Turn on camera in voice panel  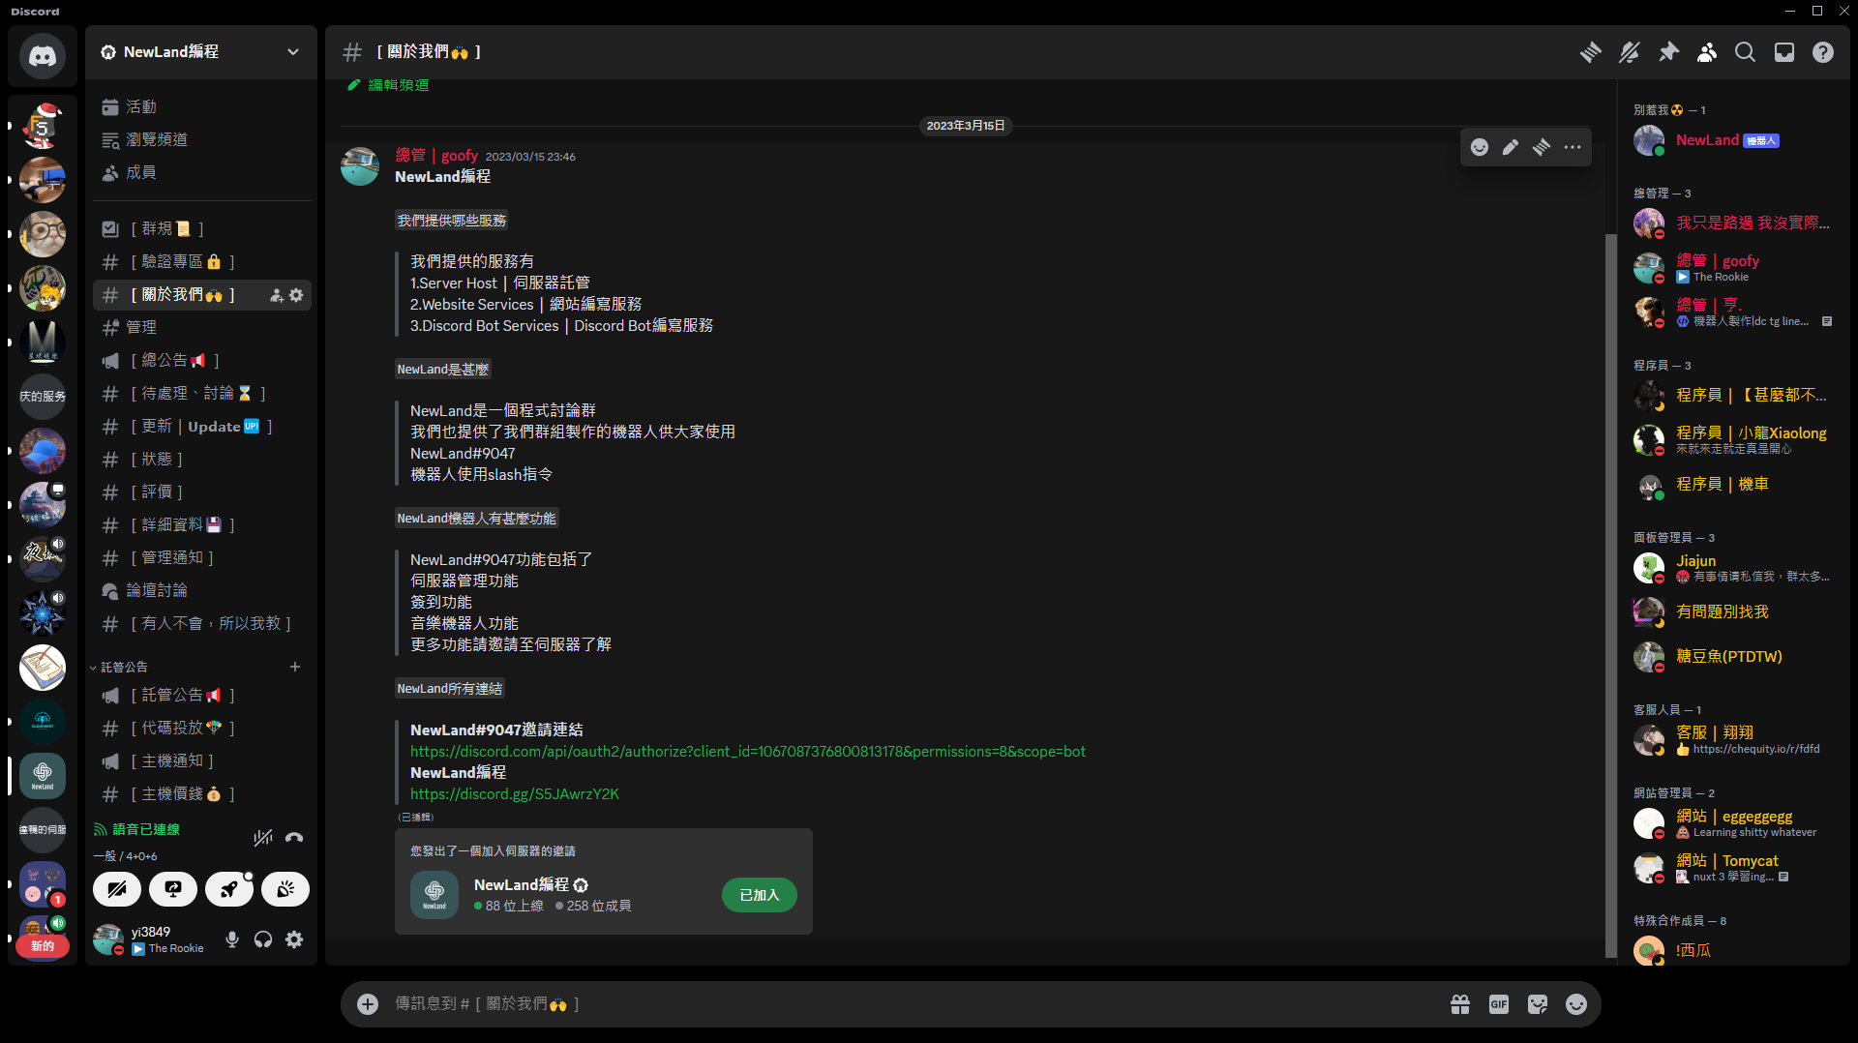[117, 889]
